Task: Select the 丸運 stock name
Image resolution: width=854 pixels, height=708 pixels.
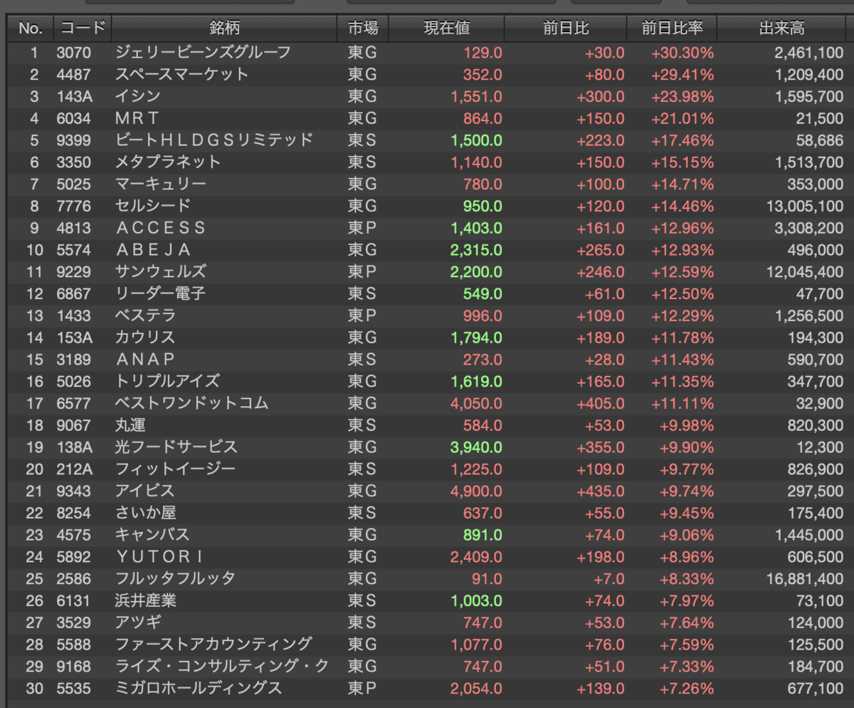Action: 130,425
